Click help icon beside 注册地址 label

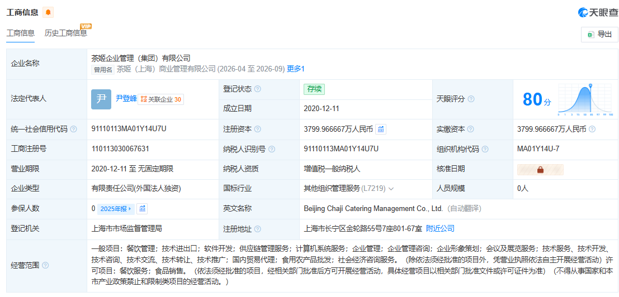258,229
